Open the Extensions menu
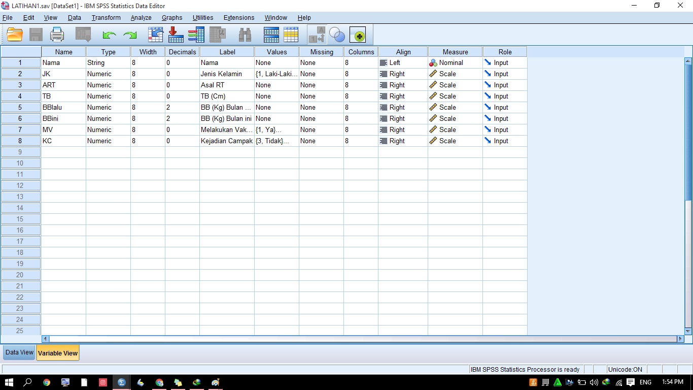 239,18
